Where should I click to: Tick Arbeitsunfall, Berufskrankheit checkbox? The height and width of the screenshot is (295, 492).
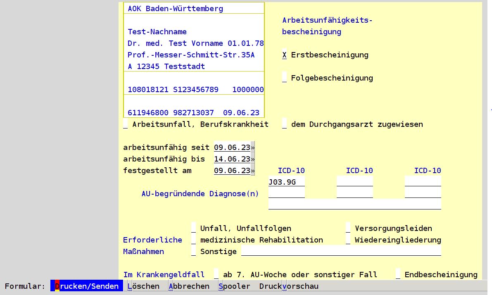tap(125, 124)
